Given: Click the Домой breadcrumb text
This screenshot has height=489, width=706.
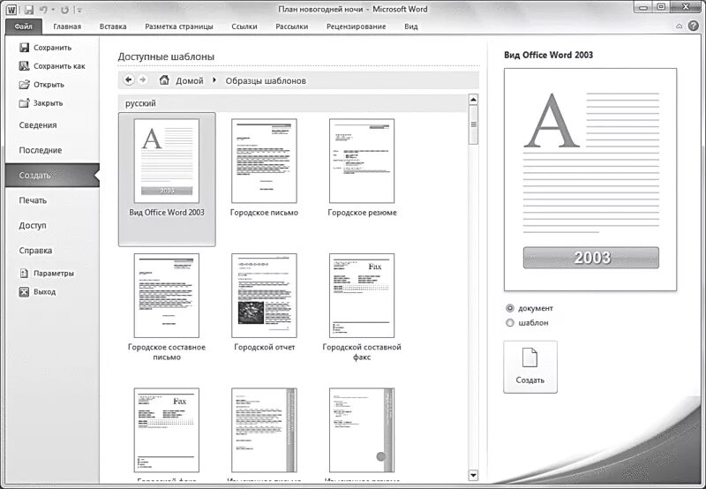Looking at the screenshot, I should click(190, 80).
